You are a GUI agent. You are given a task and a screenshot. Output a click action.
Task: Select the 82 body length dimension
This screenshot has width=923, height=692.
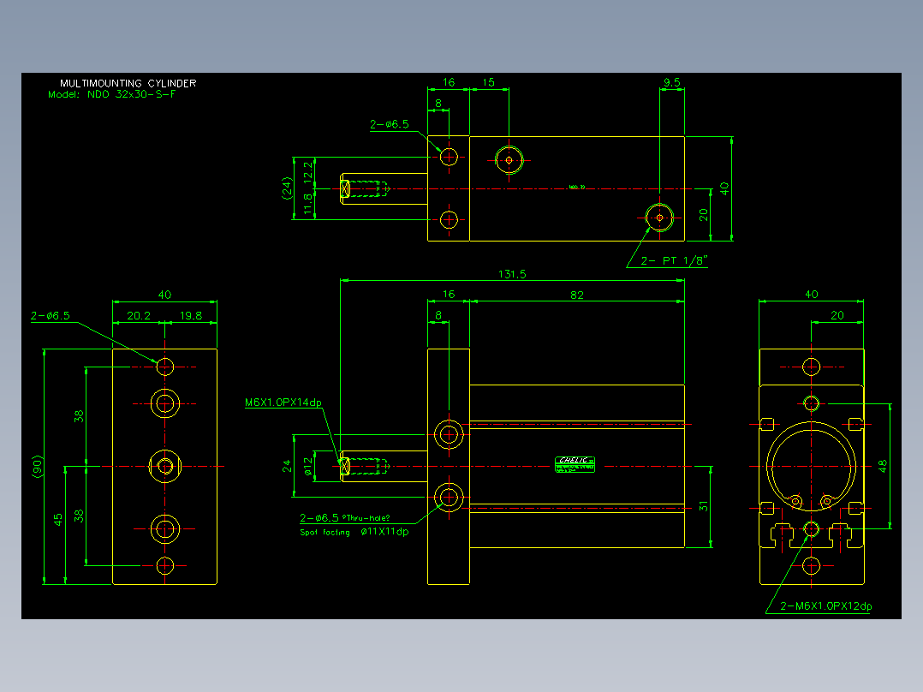pos(577,295)
